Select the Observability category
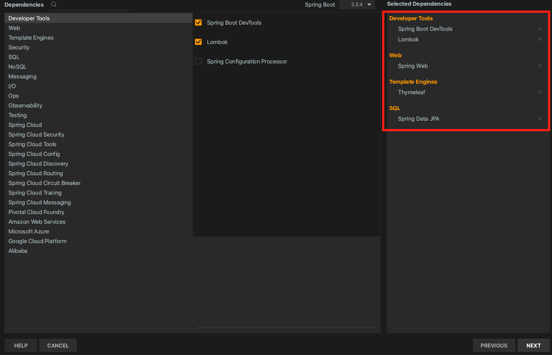Image resolution: width=552 pixels, height=355 pixels. coord(98,105)
